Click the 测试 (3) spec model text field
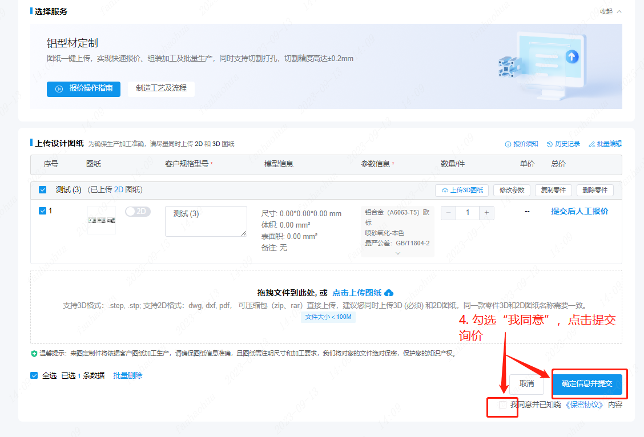Image resolution: width=644 pixels, height=437 pixels. pos(206,221)
